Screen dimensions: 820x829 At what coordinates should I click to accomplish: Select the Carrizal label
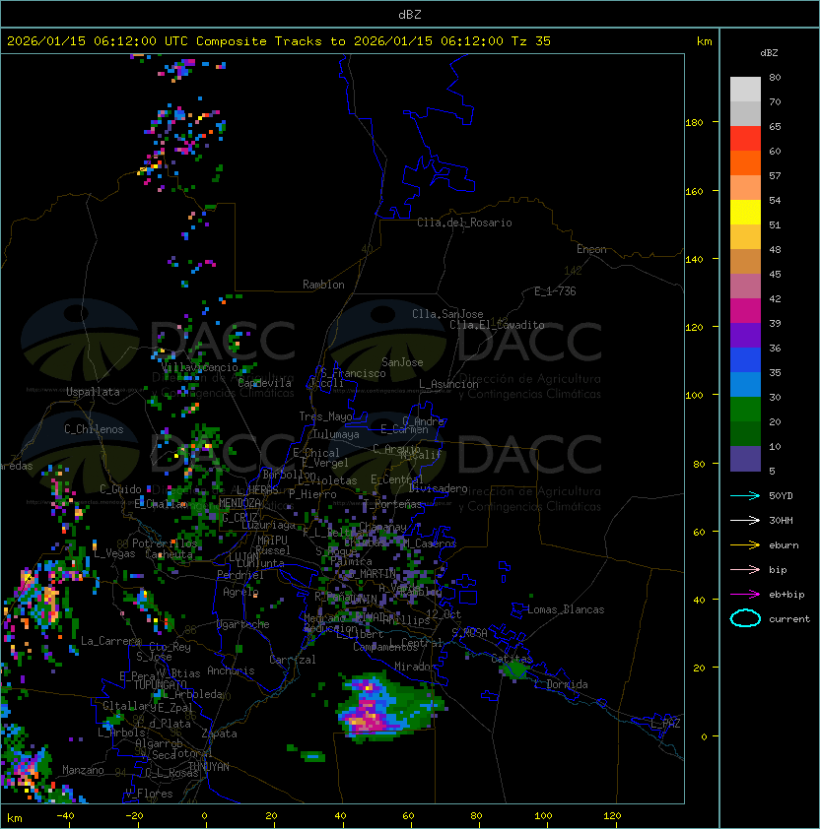pos(293,660)
